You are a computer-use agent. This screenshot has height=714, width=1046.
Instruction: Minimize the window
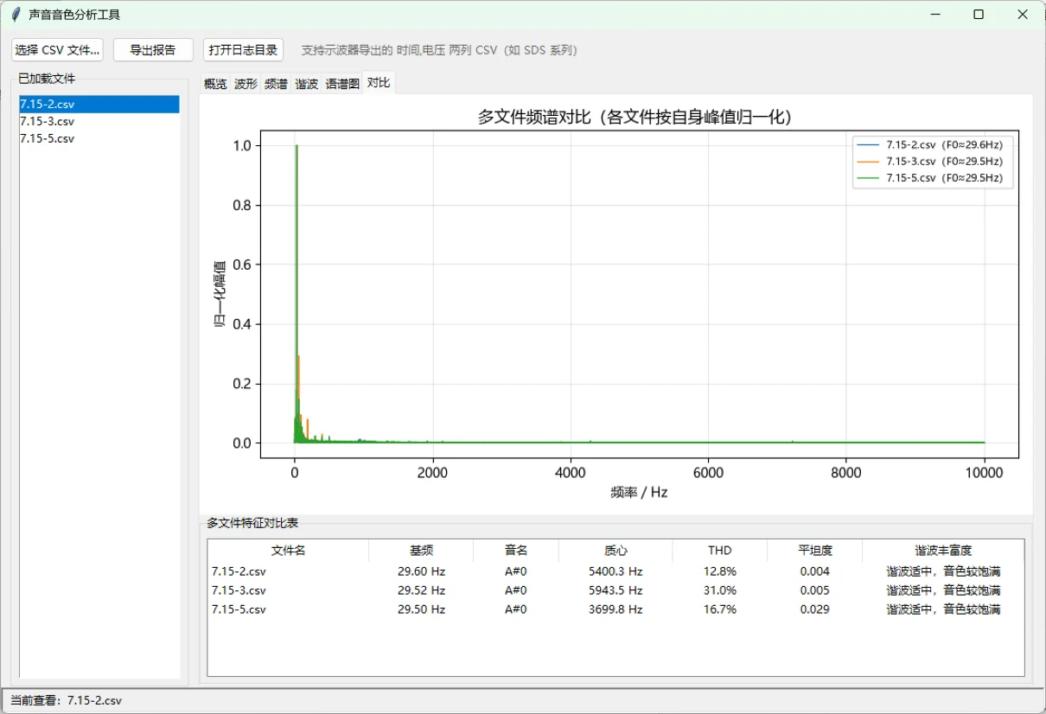click(x=935, y=14)
